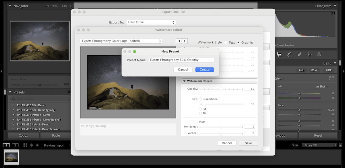345x168 pixels.
Task: Open the Filters Off dropdown
Action: click(x=319, y=145)
